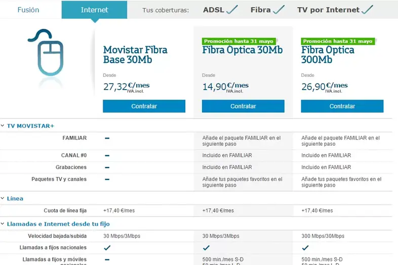Click Fibra Base checkmark for Llamadas a fijos nacionales
This screenshot has width=398, height=265.
(107, 248)
